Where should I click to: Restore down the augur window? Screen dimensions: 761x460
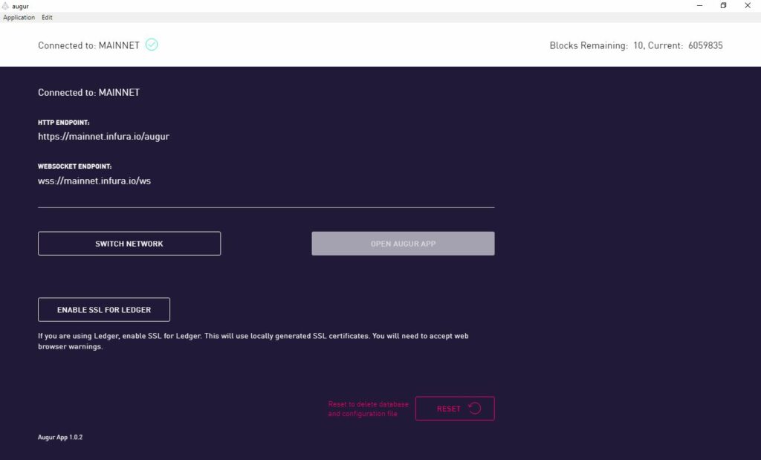click(723, 6)
